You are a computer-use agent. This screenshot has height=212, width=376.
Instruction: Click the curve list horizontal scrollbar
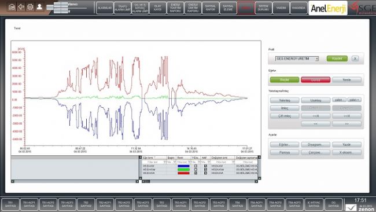(200, 181)
